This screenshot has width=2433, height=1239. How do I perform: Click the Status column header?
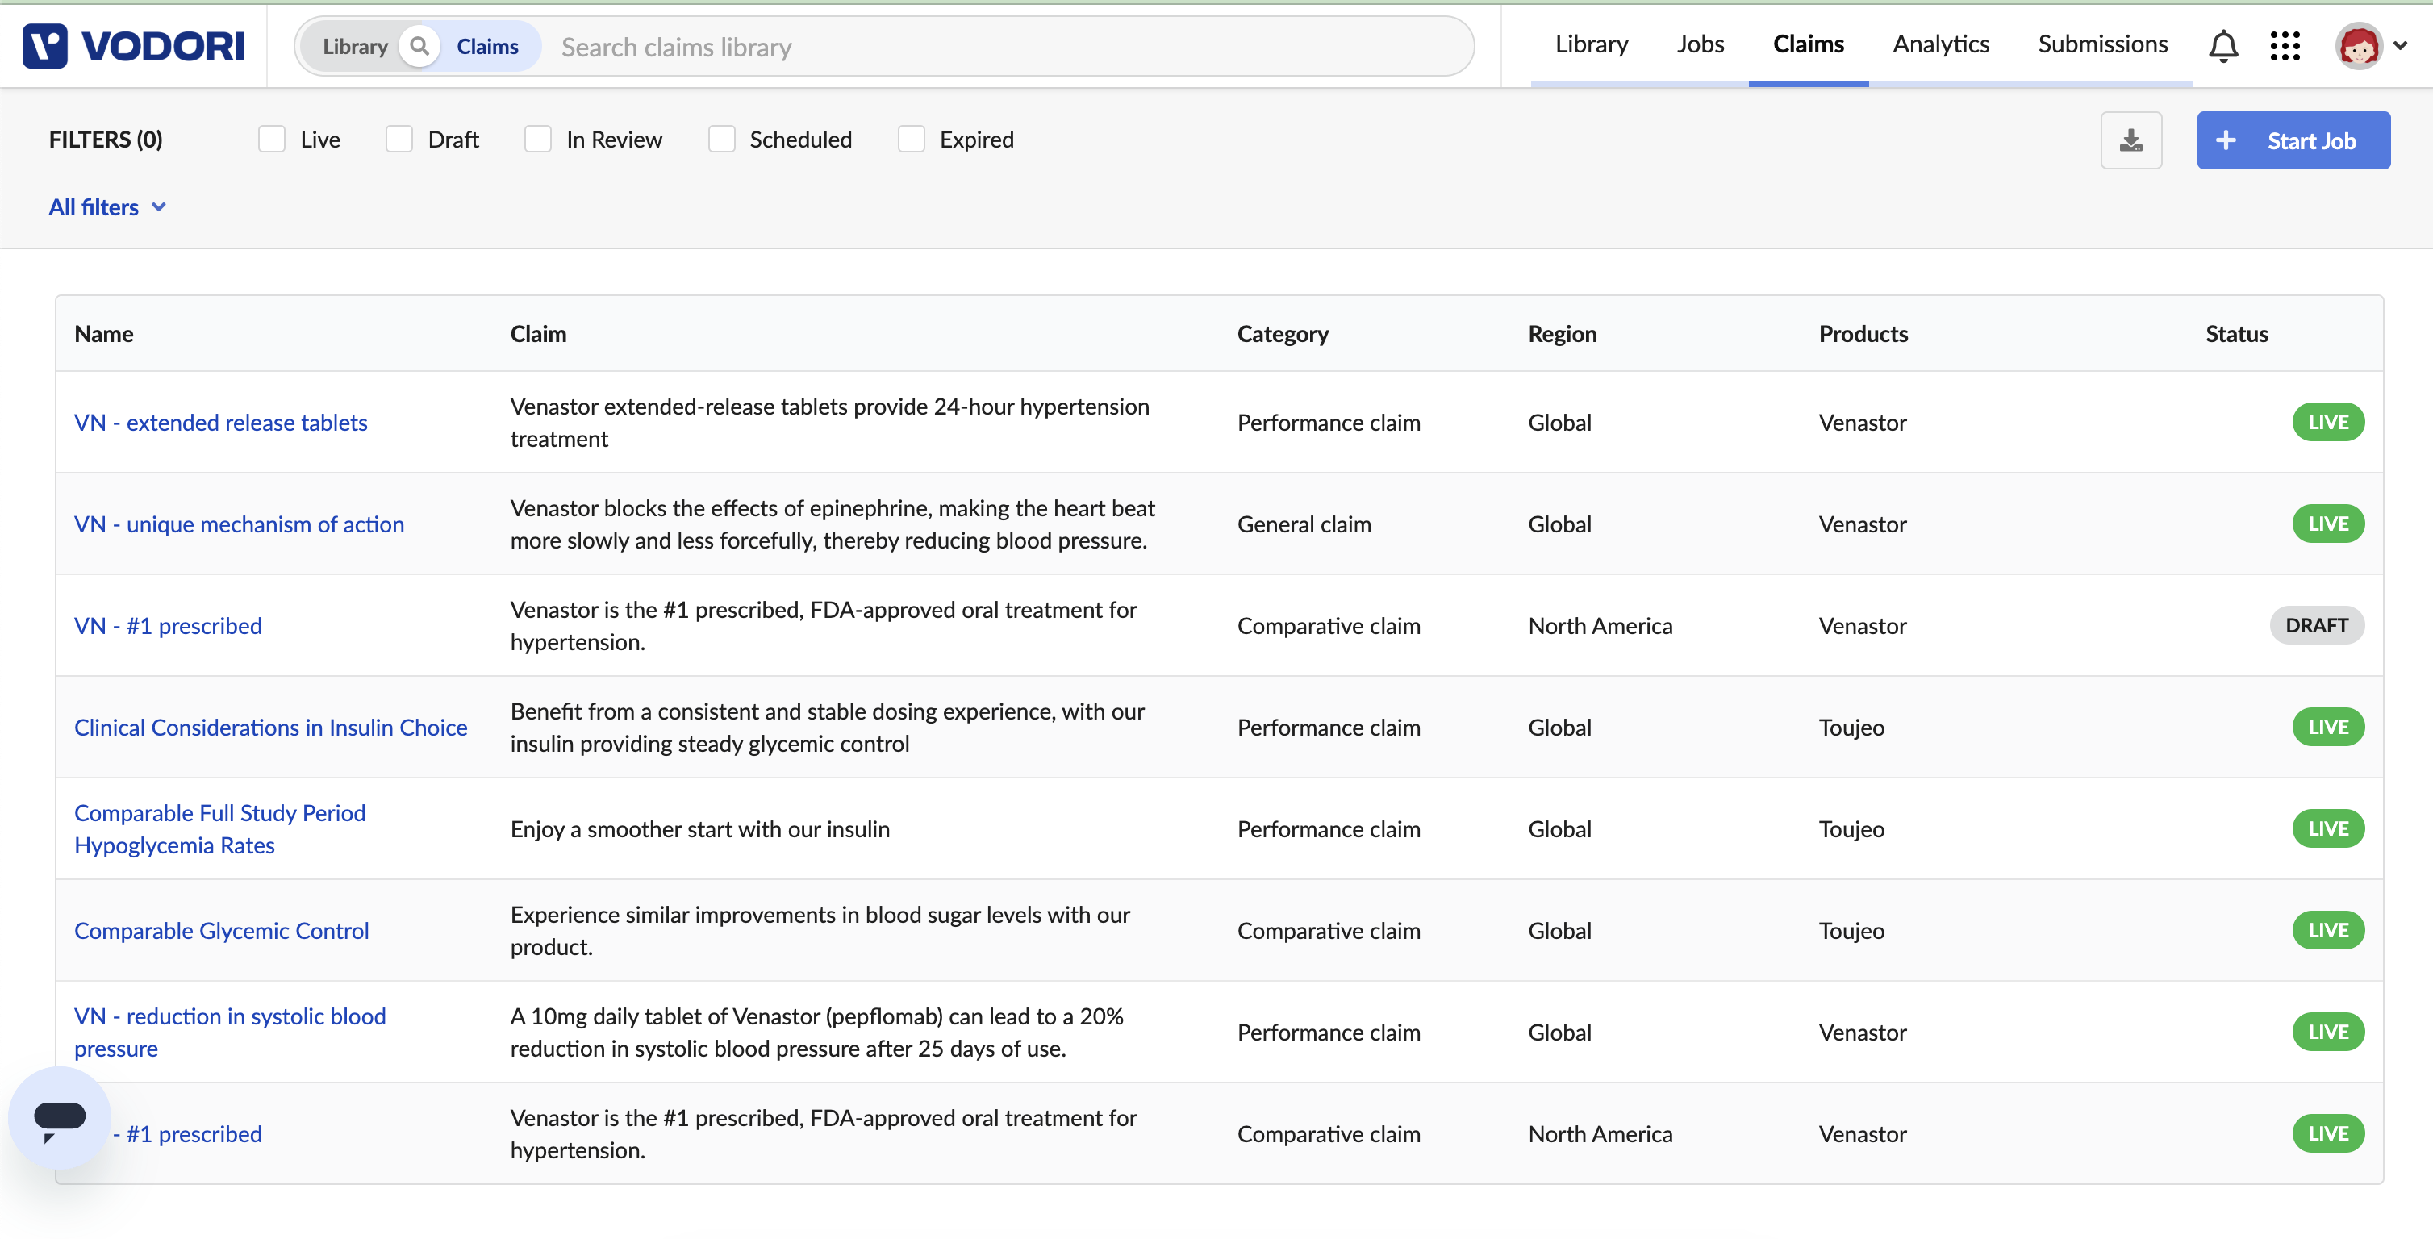tap(2236, 333)
